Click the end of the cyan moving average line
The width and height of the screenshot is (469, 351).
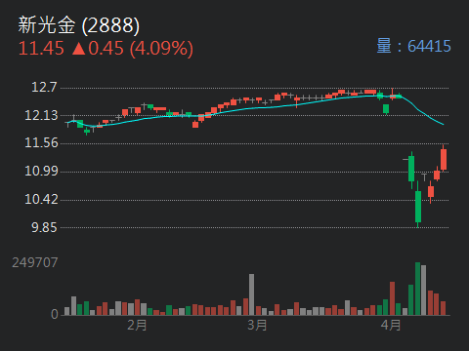point(443,124)
